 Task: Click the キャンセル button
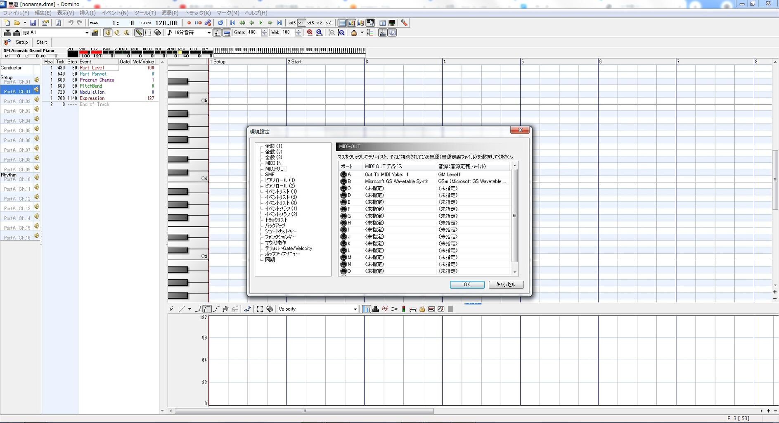(506, 285)
